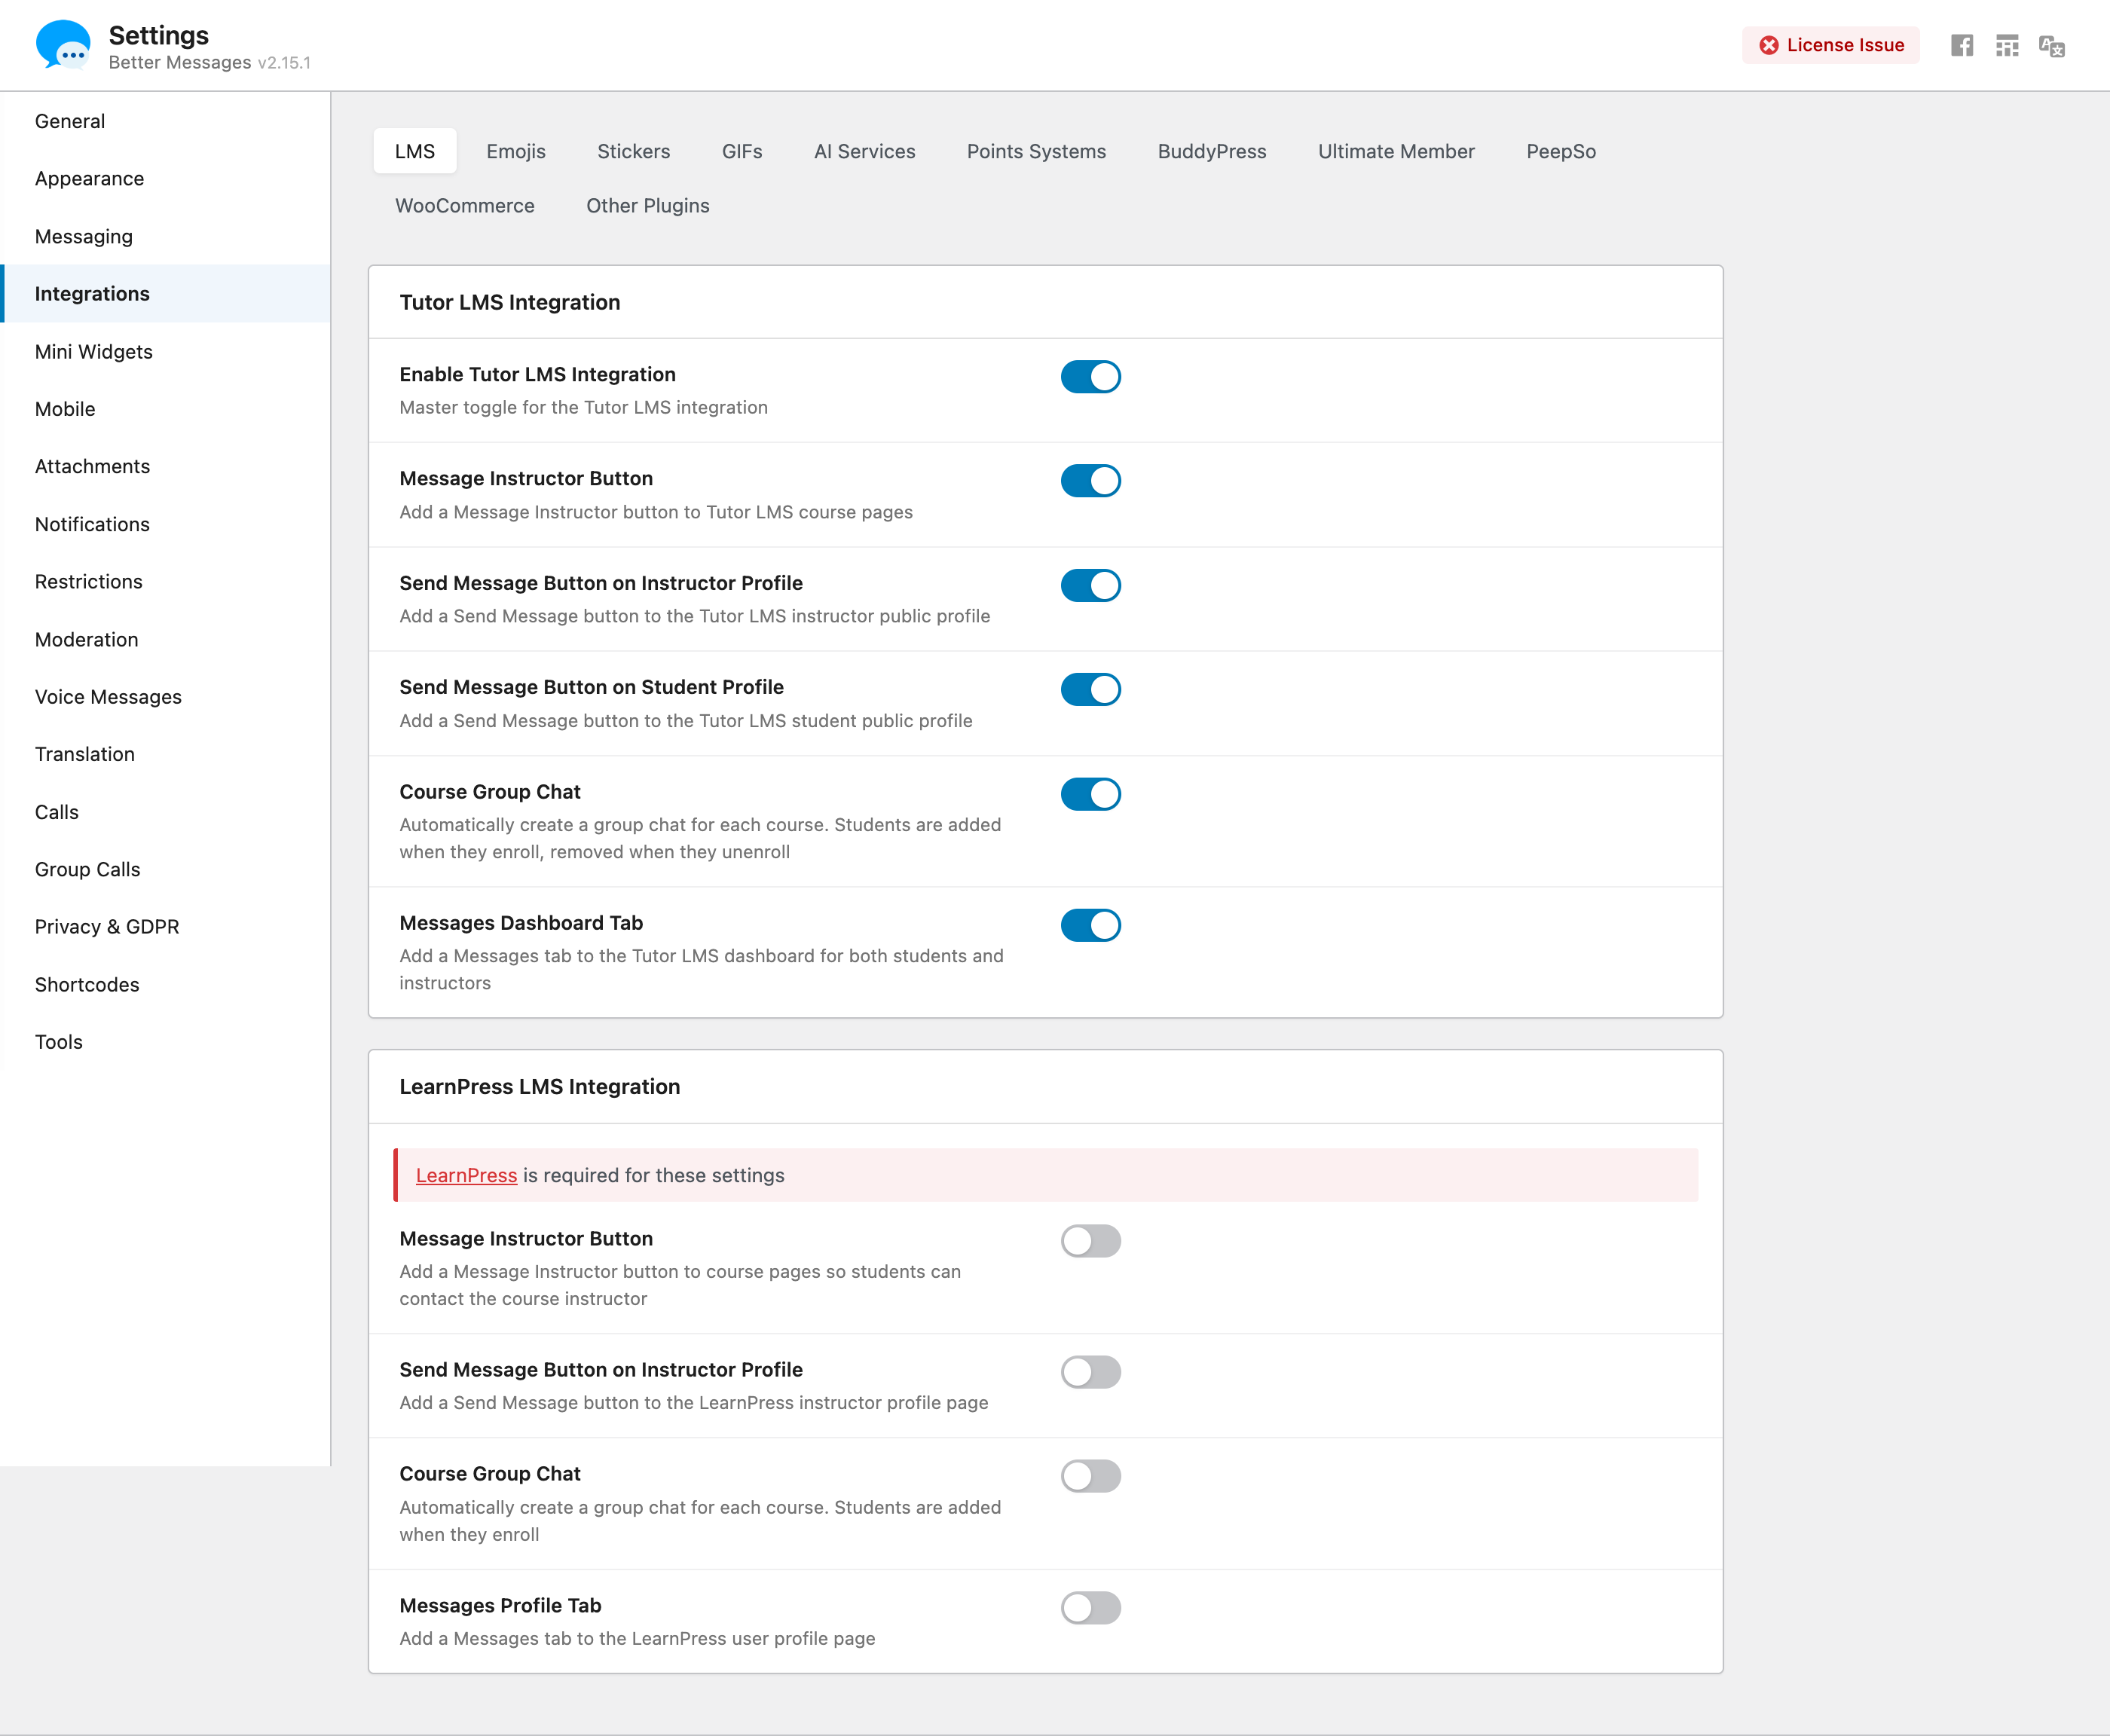Open Calls settings section

click(x=165, y=812)
